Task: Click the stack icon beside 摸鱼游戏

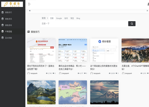Action: pyautogui.click(x=3, y=25)
